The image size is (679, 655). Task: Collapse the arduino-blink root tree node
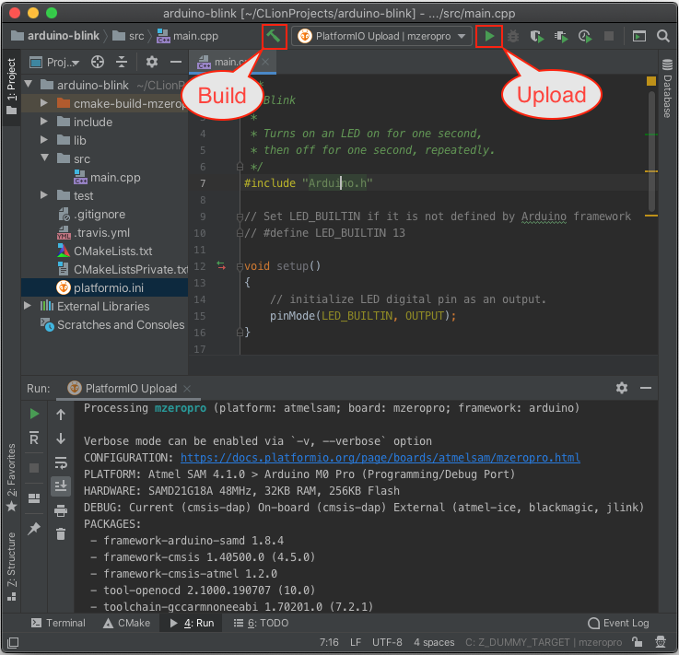(x=29, y=85)
